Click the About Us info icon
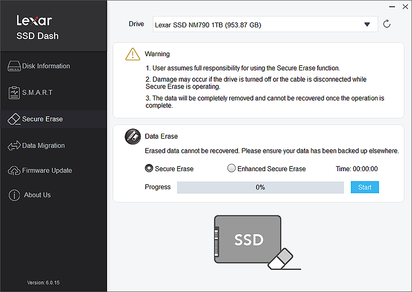 point(14,195)
